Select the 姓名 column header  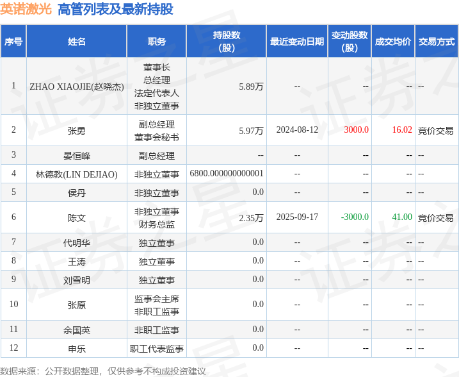coord(77,41)
